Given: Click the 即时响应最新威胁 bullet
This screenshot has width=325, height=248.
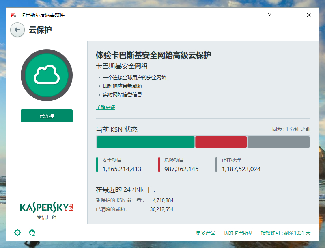Looking at the screenshot, I should point(123,86).
